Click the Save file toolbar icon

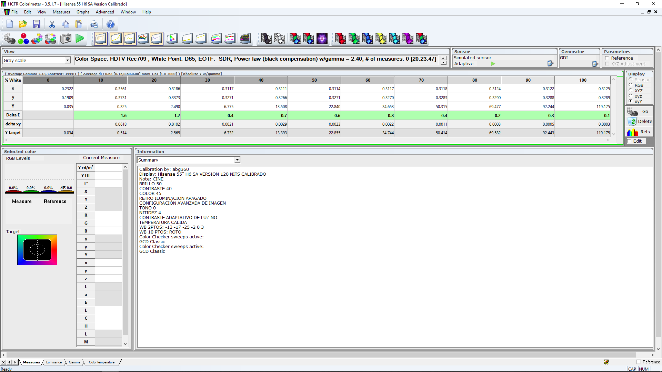(x=37, y=24)
